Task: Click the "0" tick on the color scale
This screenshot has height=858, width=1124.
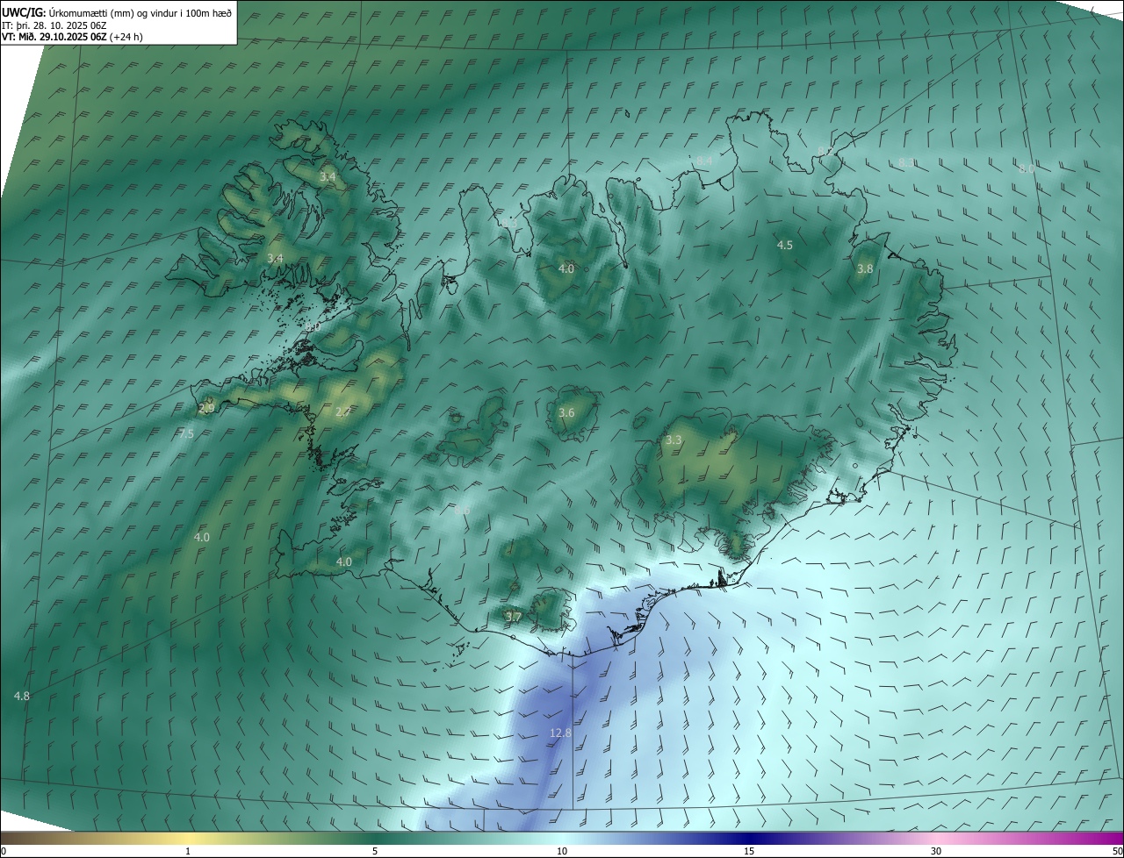Action: tap(4, 851)
